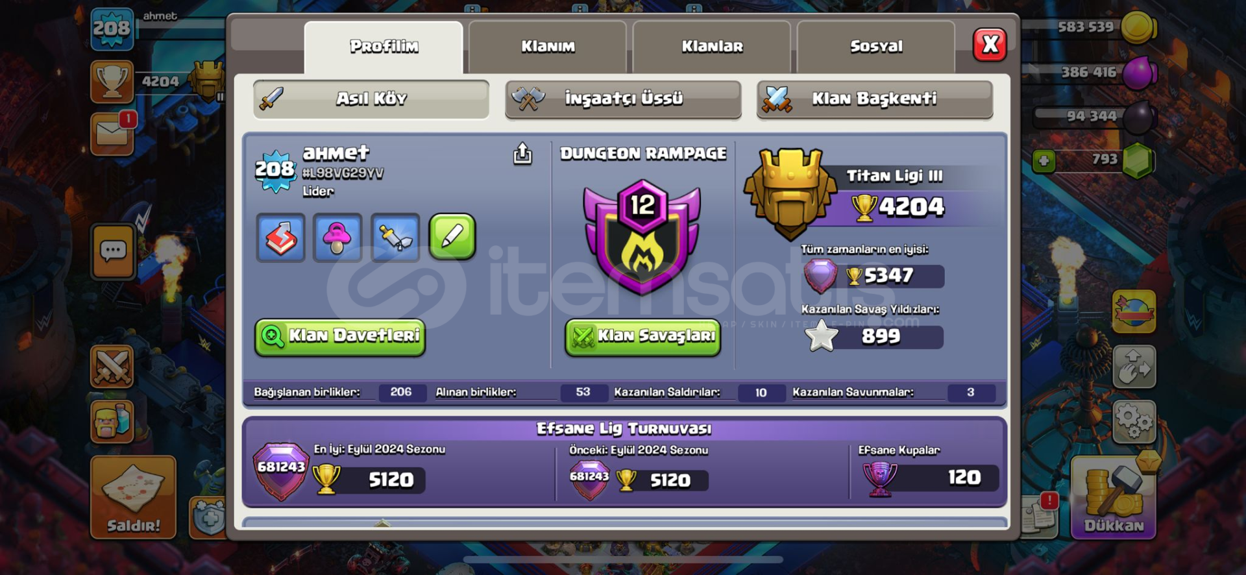Open the Sosyal tab
Screen dimensions: 1246x575
pyautogui.click(x=876, y=47)
